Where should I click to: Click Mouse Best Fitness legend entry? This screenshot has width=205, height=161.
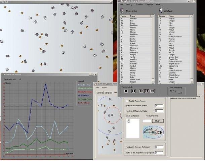click(85, 85)
